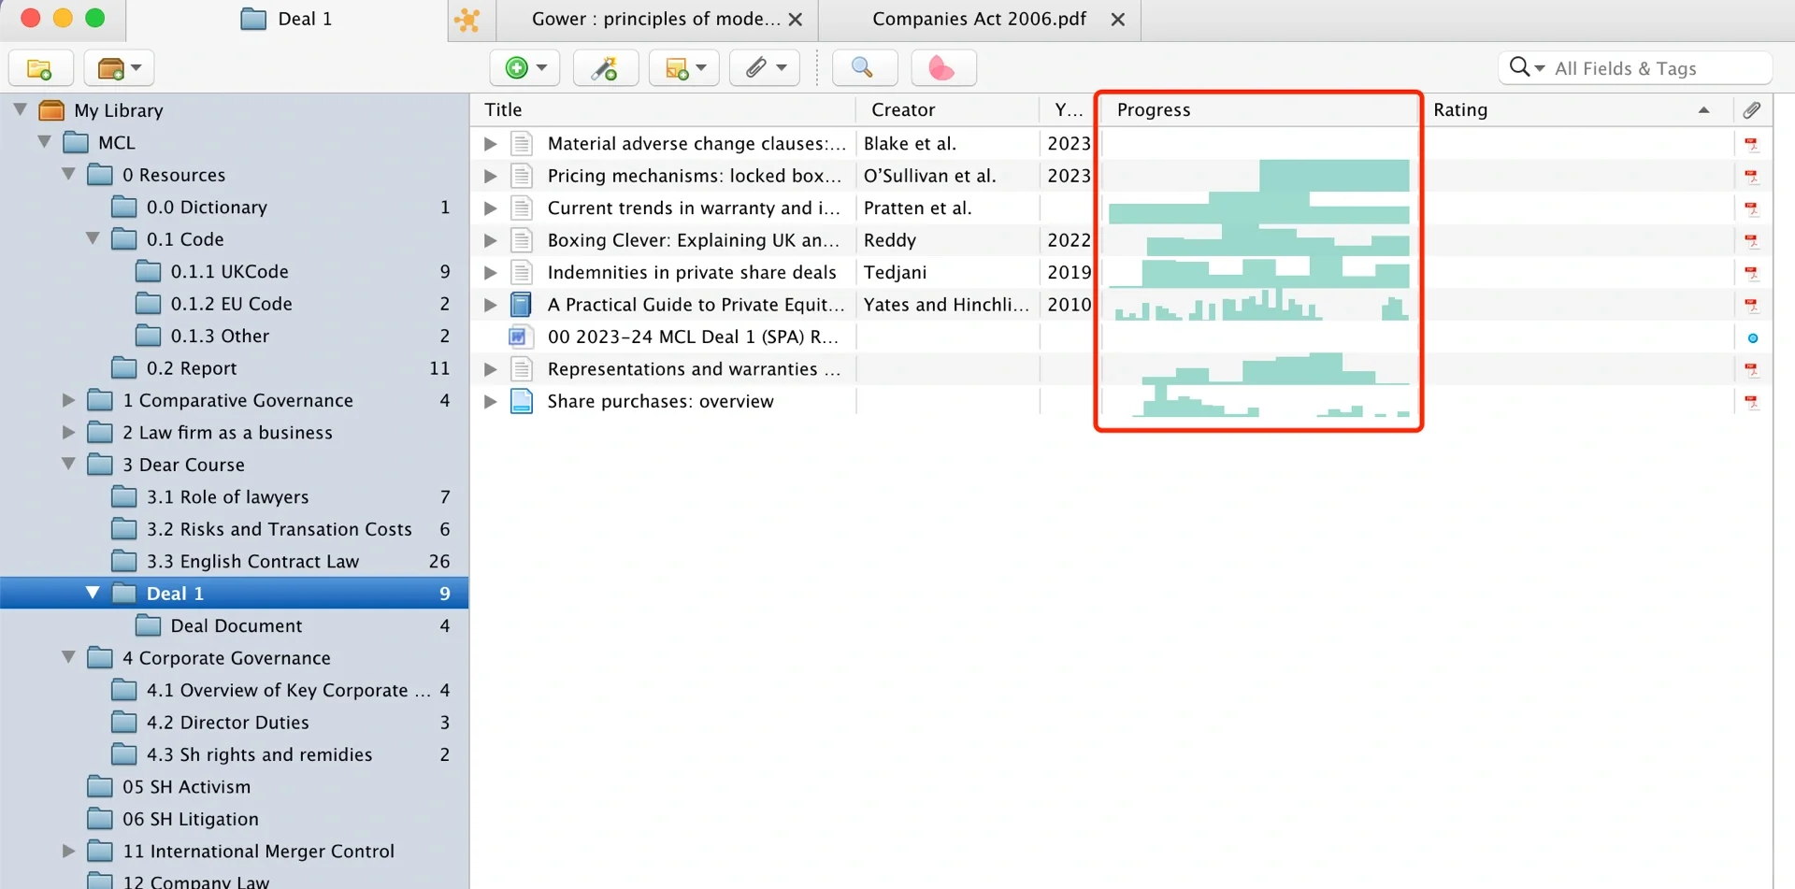Select 3.3 English Contract Law collection
The image size is (1795, 889).
(234, 561)
